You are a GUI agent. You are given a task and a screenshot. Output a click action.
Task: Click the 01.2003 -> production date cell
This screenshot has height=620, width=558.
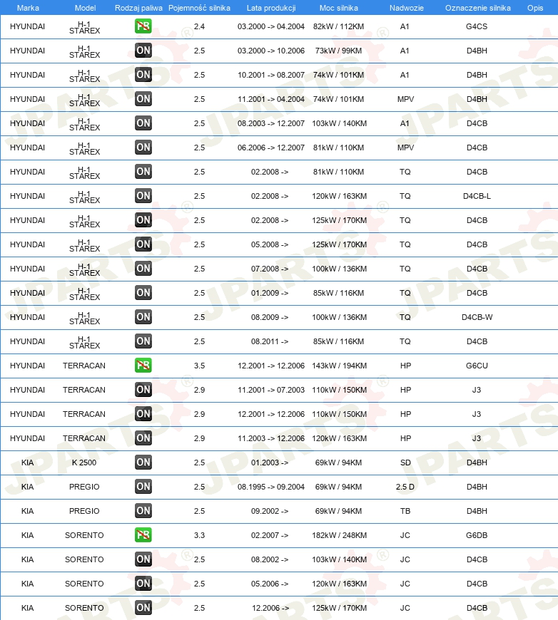[x=270, y=463]
